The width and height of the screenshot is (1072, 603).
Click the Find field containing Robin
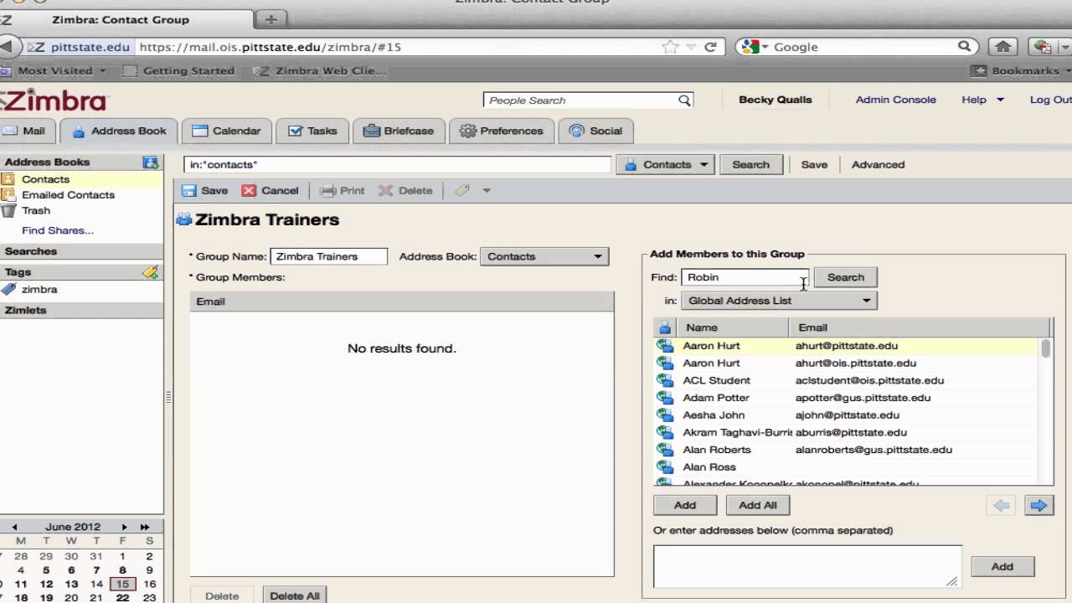(745, 277)
